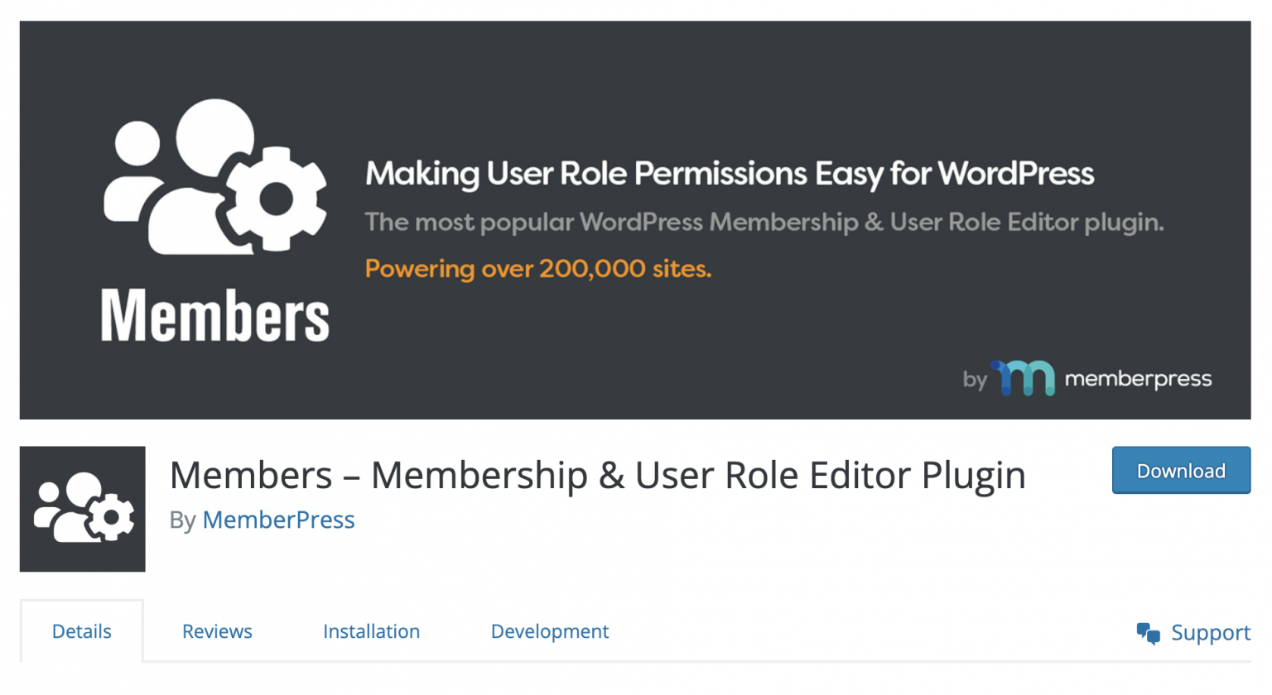
Task: Click the Members plugin gear-and-people icon thumbnail
Action: click(x=81, y=506)
